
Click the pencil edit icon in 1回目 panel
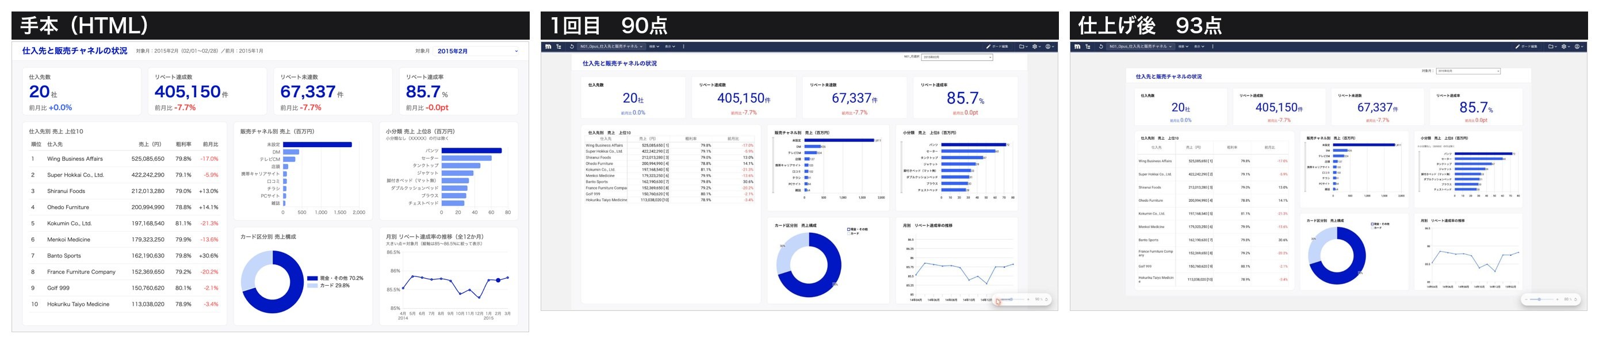pos(988,47)
